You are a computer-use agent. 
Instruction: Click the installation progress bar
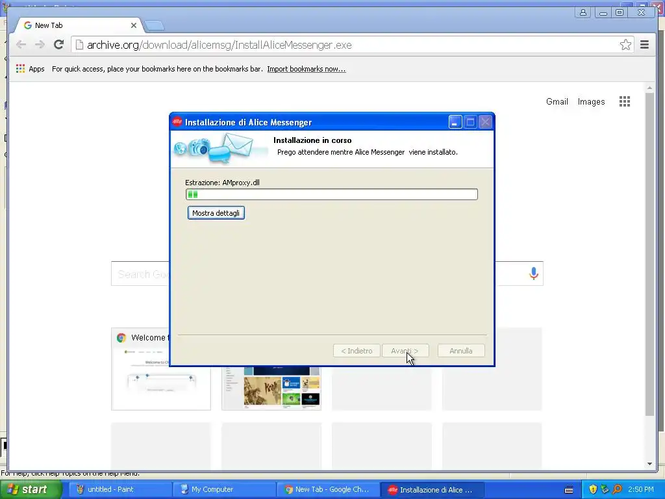tap(332, 194)
